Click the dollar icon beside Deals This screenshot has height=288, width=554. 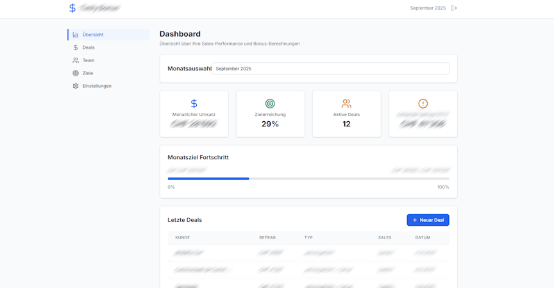coord(76,47)
